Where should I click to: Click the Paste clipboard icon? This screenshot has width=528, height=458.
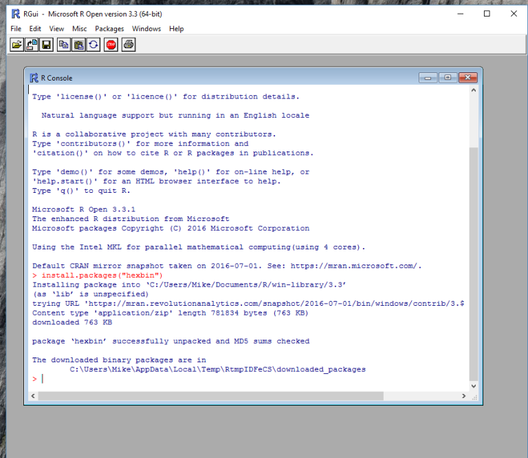(x=78, y=45)
